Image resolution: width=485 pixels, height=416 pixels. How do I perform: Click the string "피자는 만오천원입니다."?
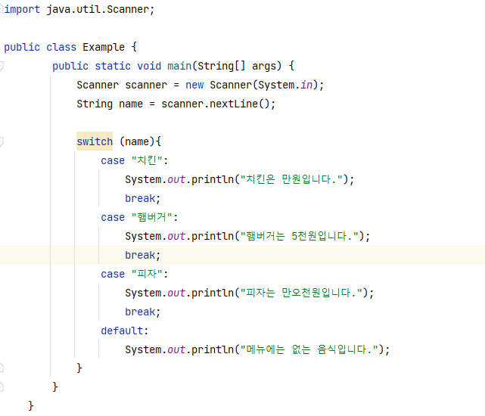tap(302, 293)
